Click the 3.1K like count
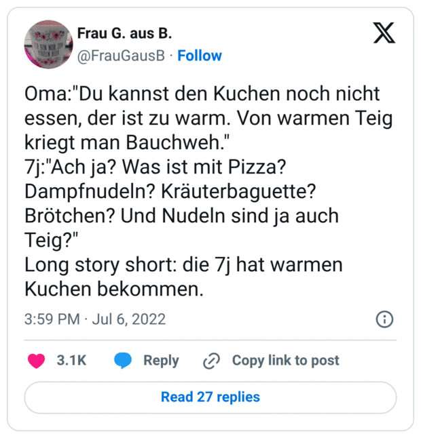This screenshot has width=421, height=438. pyautogui.click(x=71, y=361)
